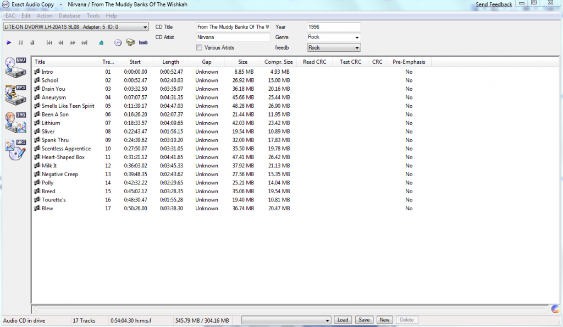Click the IMG copy image icon
563x327 pixels.
pos(15,122)
